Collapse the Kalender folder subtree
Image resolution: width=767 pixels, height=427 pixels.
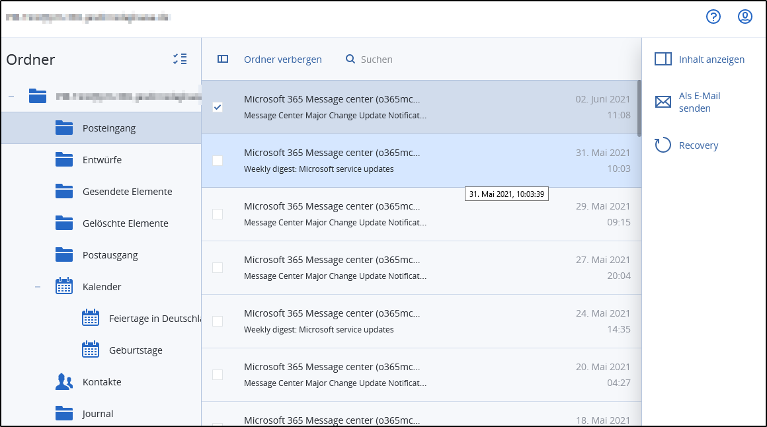click(x=38, y=287)
